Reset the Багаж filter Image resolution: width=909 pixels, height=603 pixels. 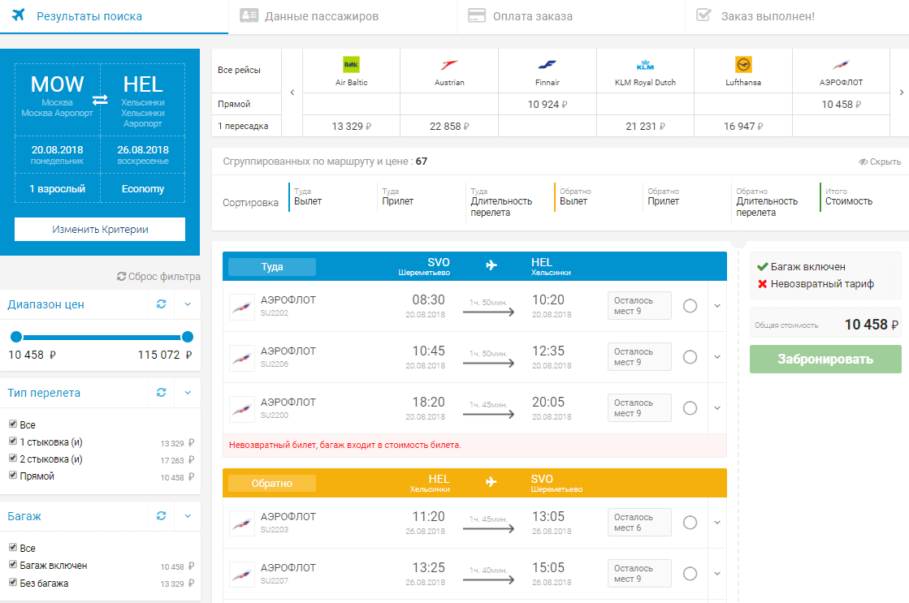(x=161, y=516)
